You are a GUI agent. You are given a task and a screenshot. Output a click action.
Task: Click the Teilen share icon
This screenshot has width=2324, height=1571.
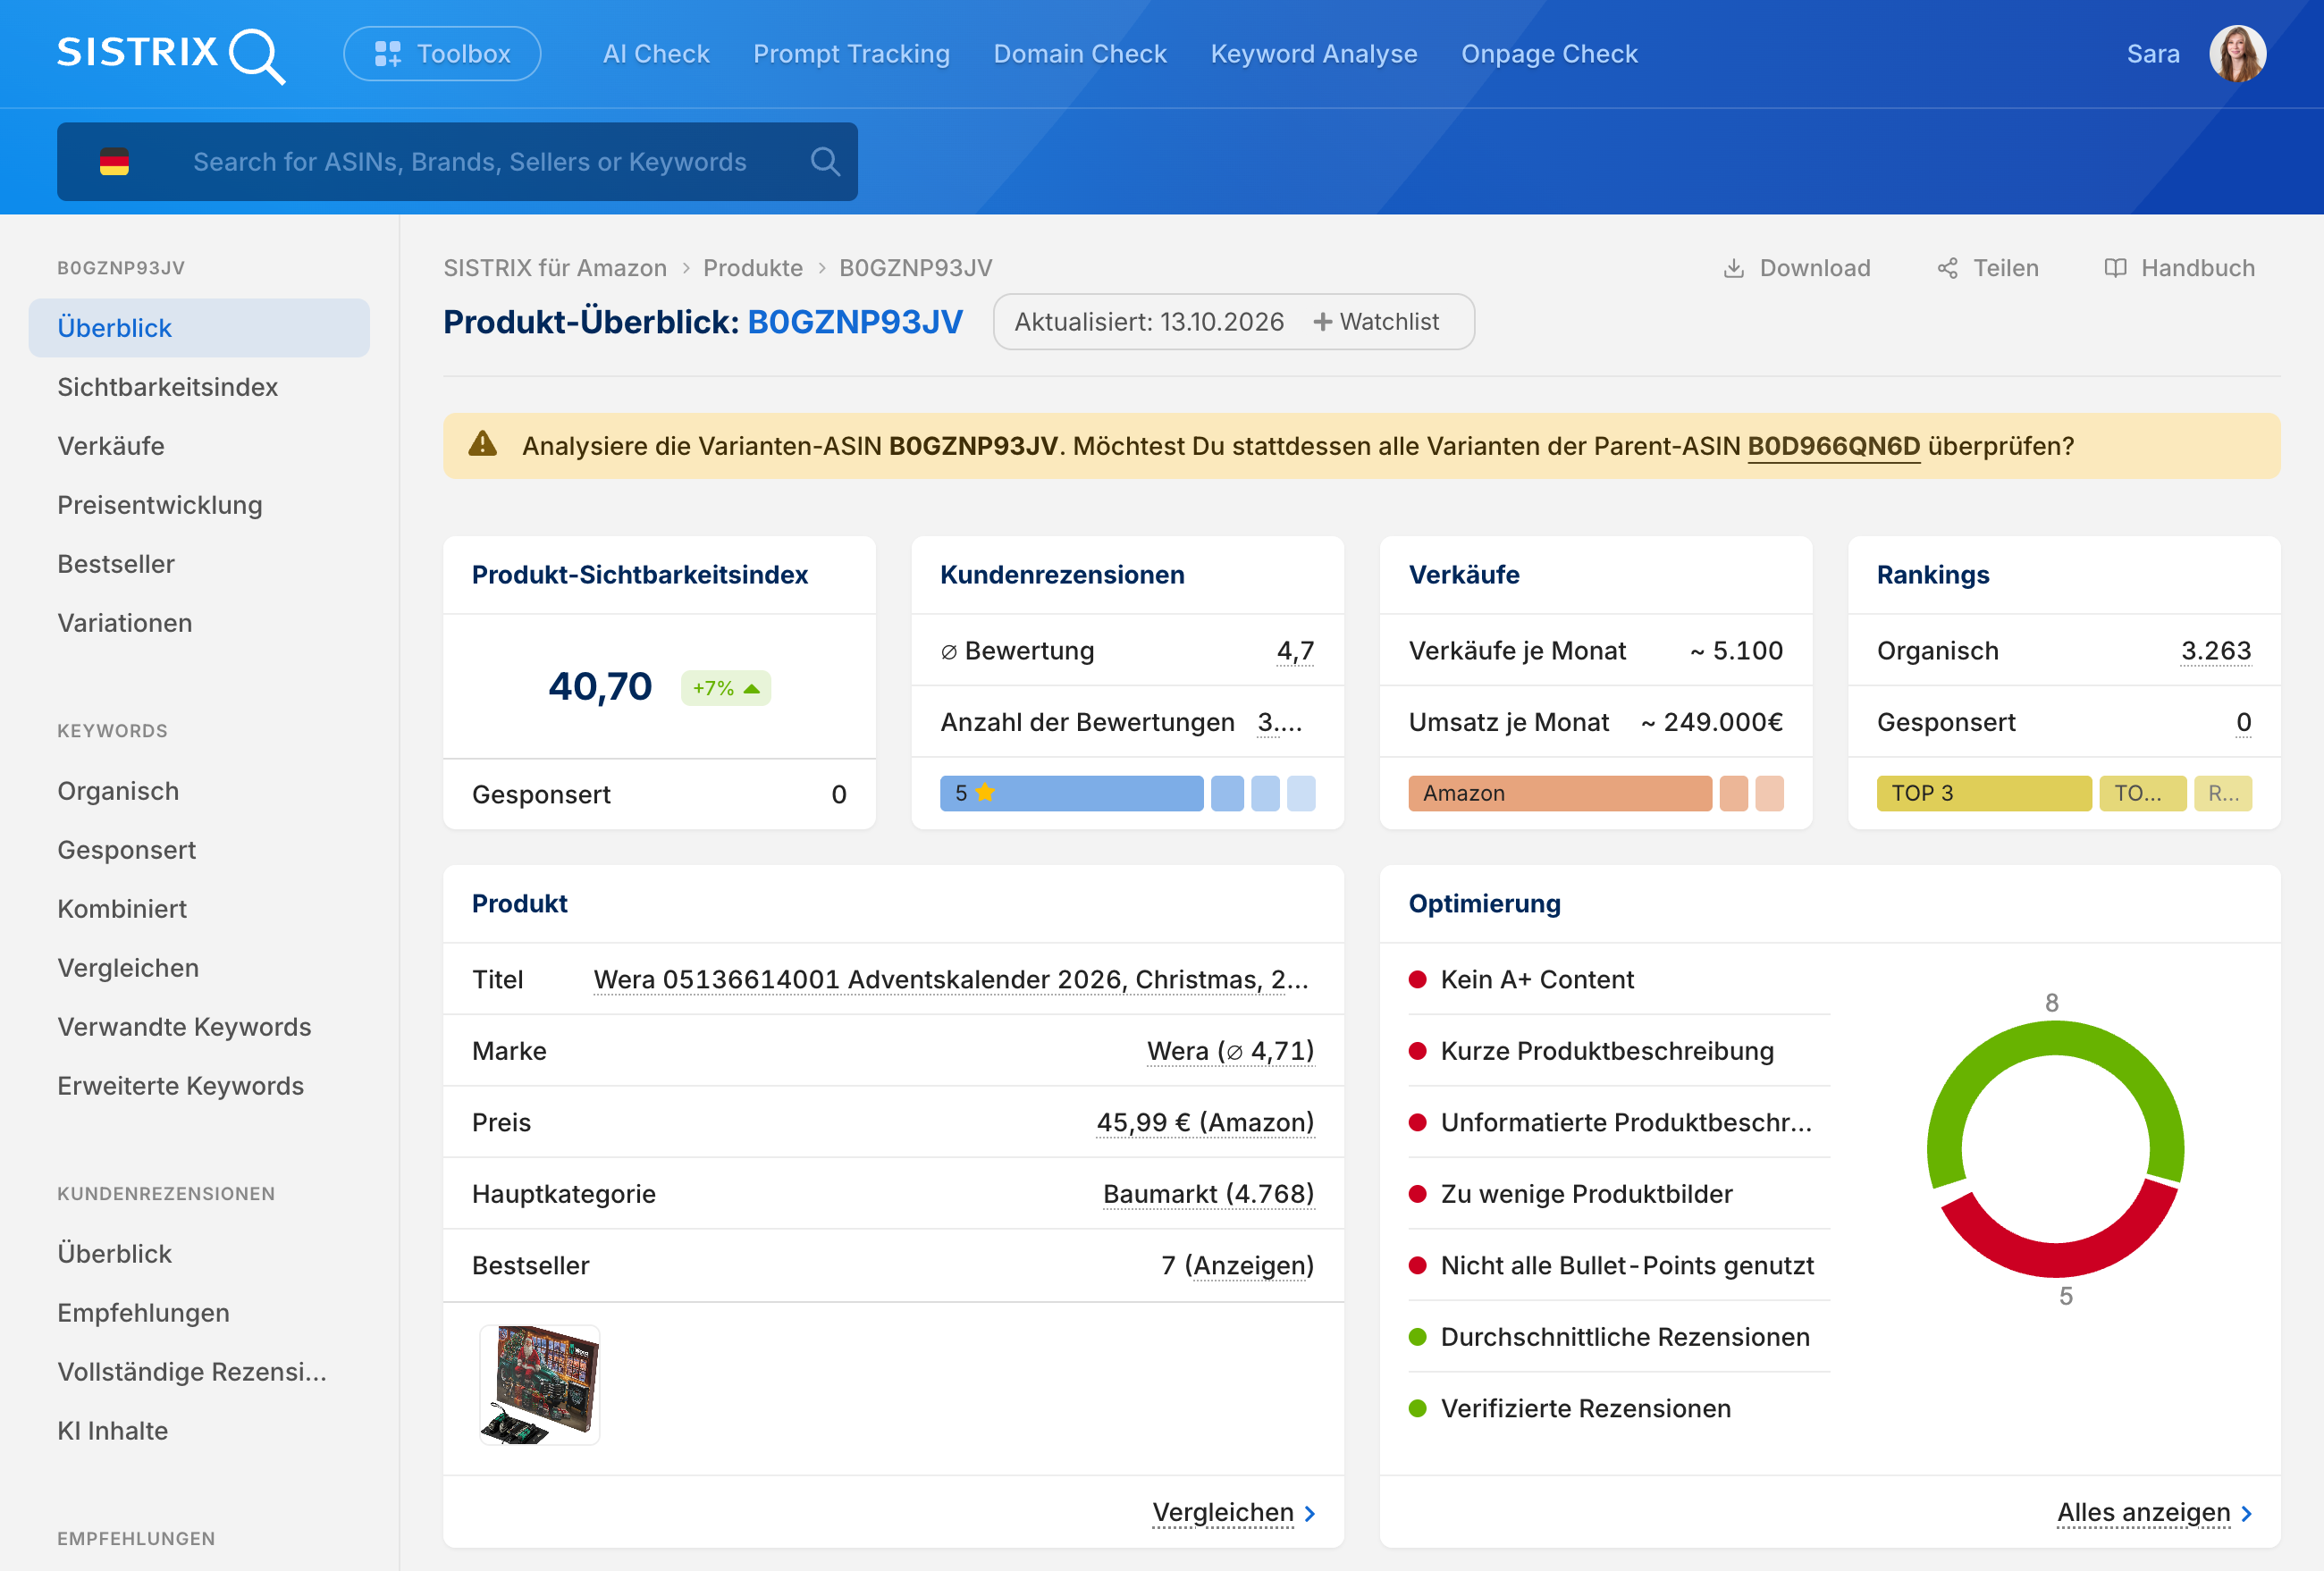1947,268
